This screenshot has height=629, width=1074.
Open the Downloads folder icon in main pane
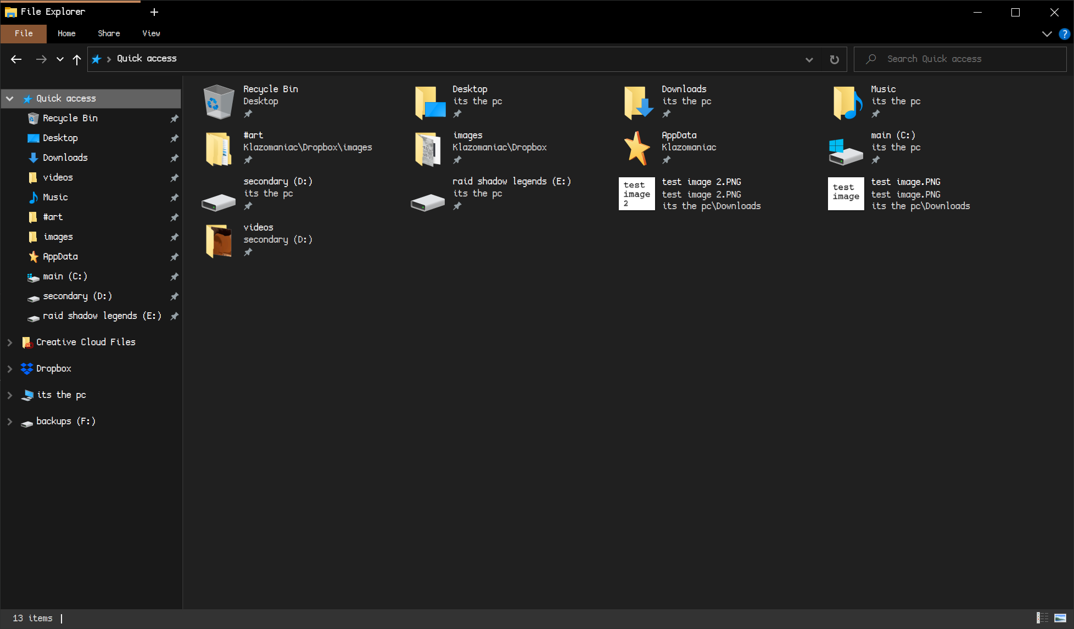(x=638, y=102)
